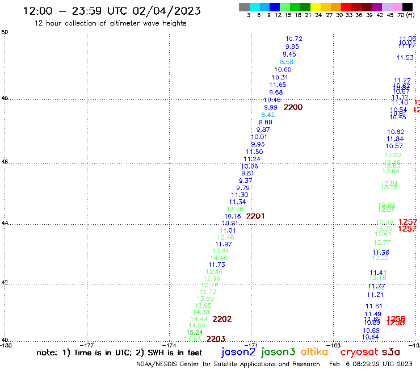Click wave height value 11.65

278,85
